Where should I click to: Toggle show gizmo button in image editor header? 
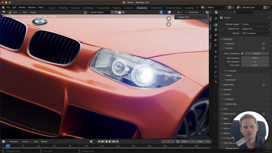click(x=161, y=12)
